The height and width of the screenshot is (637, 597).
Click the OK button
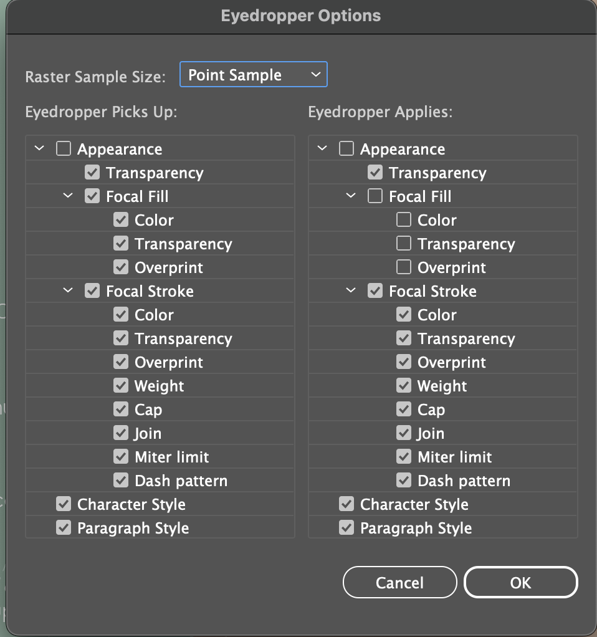pyautogui.click(x=520, y=583)
